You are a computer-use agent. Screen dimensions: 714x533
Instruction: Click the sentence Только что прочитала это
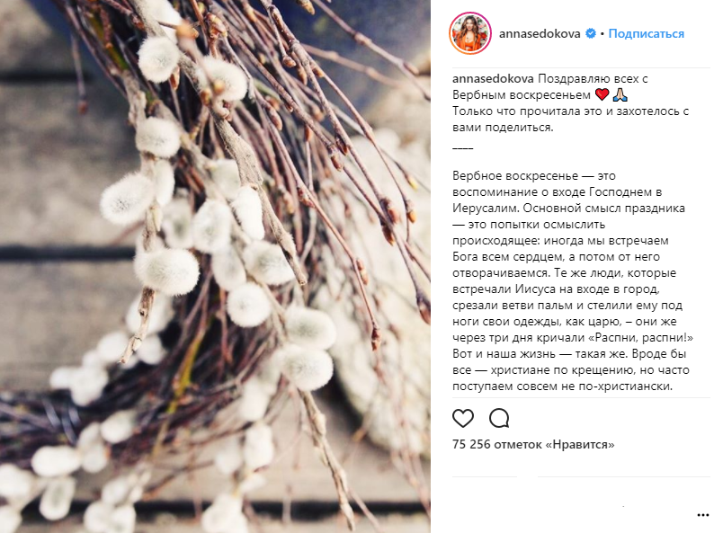(x=527, y=111)
